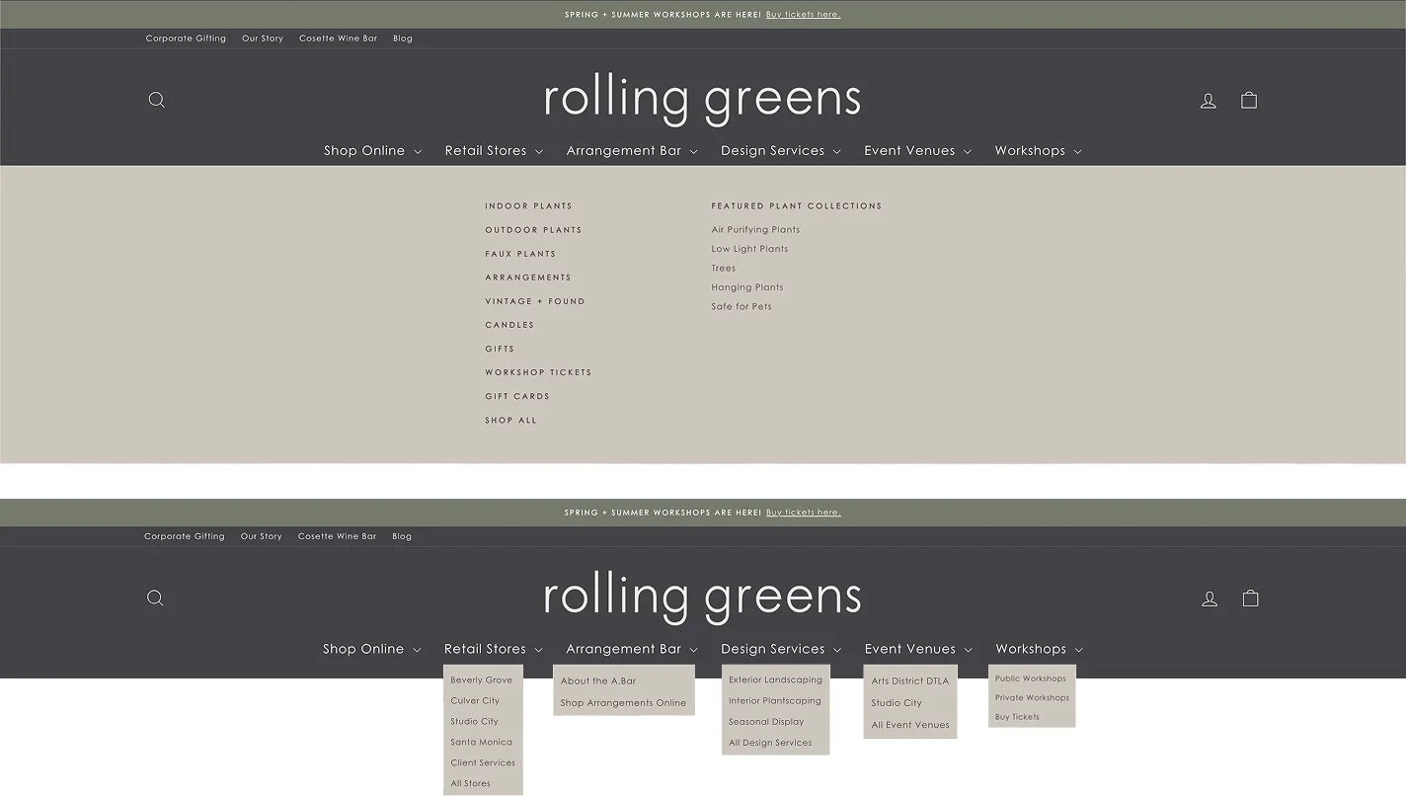Select Interior Plantscaping service
This screenshot has width=1406, height=796.
775,701
